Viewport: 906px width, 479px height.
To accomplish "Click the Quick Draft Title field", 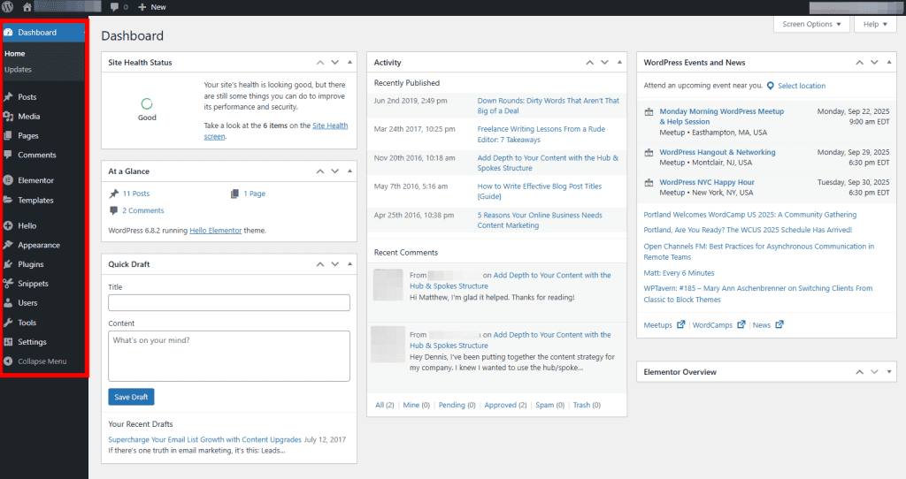I will pyautogui.click(x=229, y=303).
